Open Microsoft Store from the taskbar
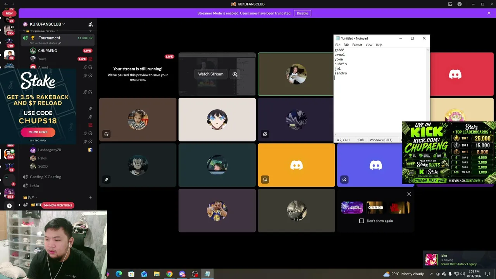This screenshot has height=279, width=496. tap(131, 274)
